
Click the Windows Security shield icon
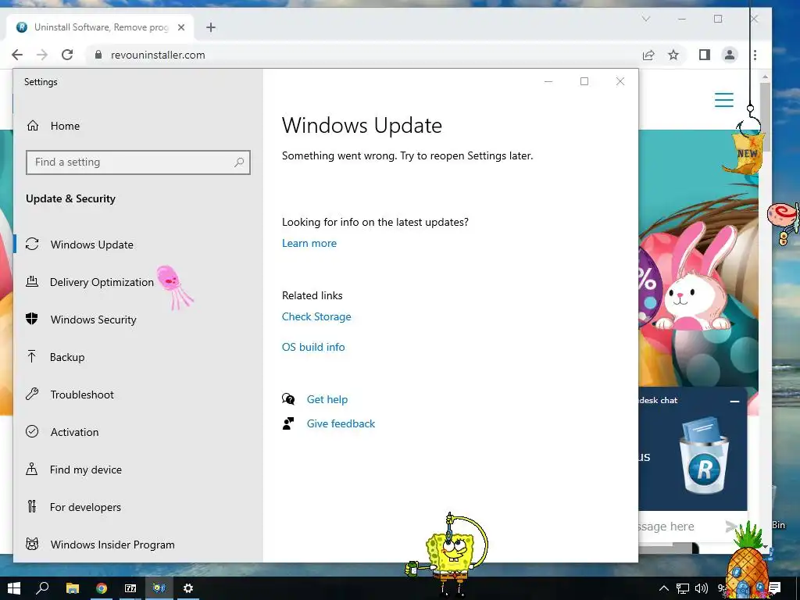point(31,319)
